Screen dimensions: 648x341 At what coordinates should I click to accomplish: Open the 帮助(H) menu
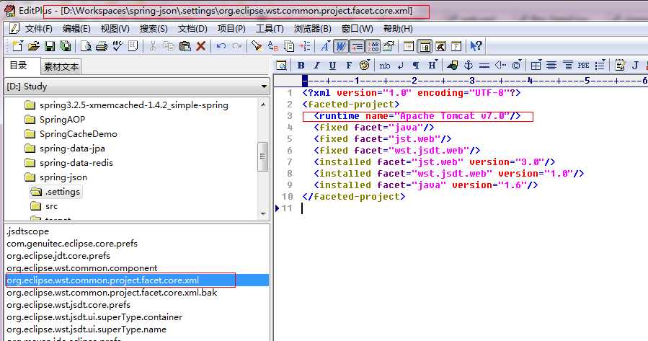coord(398,29)
